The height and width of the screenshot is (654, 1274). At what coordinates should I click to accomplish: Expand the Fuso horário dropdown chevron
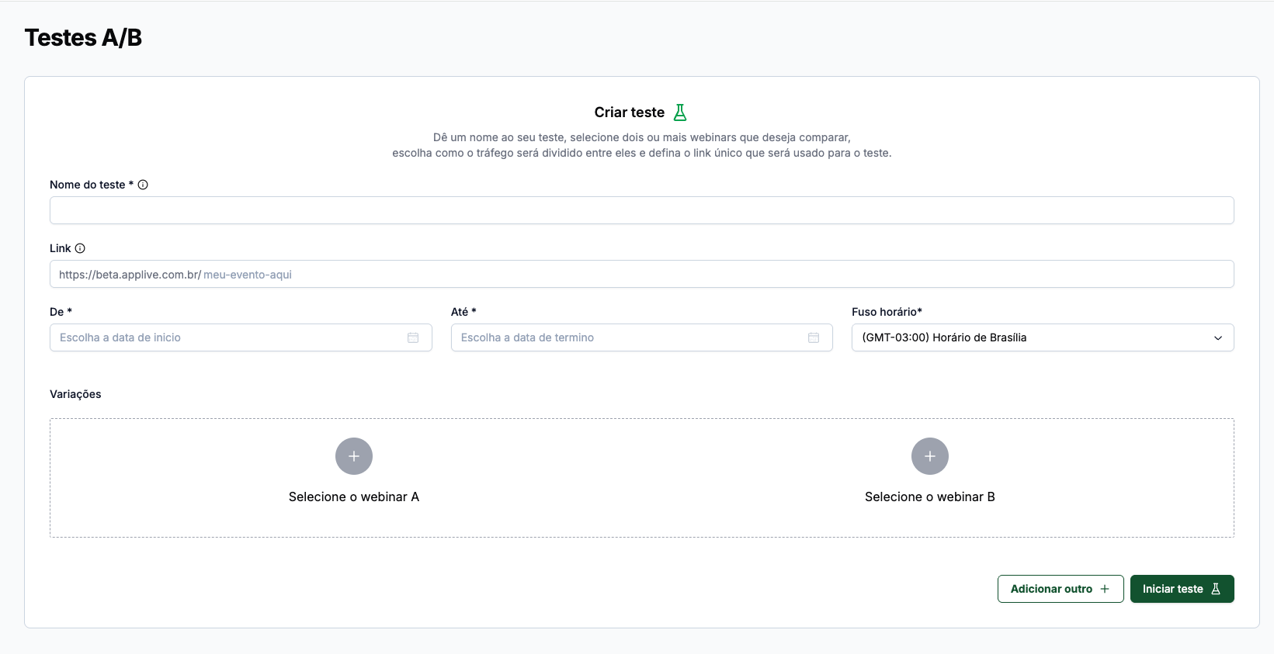click(x=1218, y=338)
